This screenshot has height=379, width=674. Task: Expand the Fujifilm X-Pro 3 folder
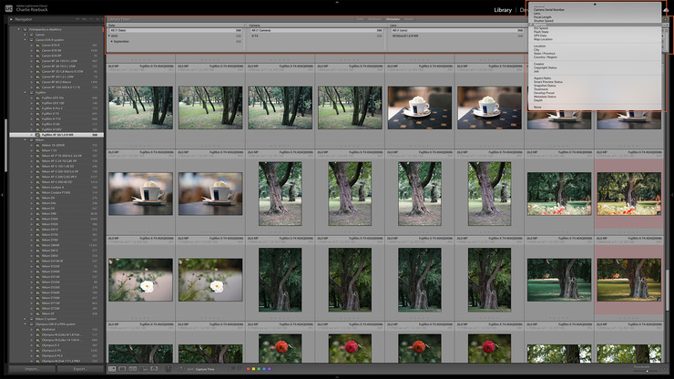[x=31, y=108]
